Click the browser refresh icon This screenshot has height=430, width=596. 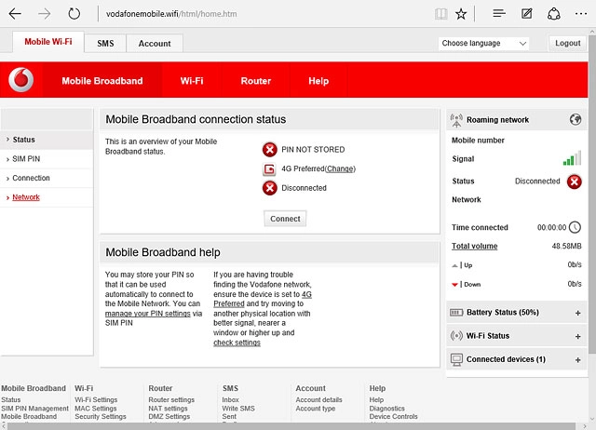point(74,14)
